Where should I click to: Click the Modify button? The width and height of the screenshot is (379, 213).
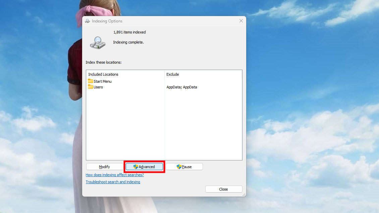[104, 167]
